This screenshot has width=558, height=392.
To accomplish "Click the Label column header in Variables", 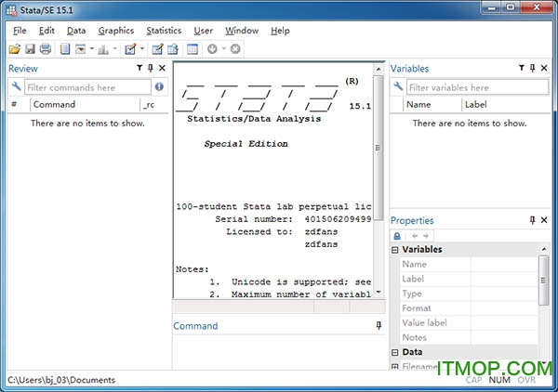I will [506, 104].
